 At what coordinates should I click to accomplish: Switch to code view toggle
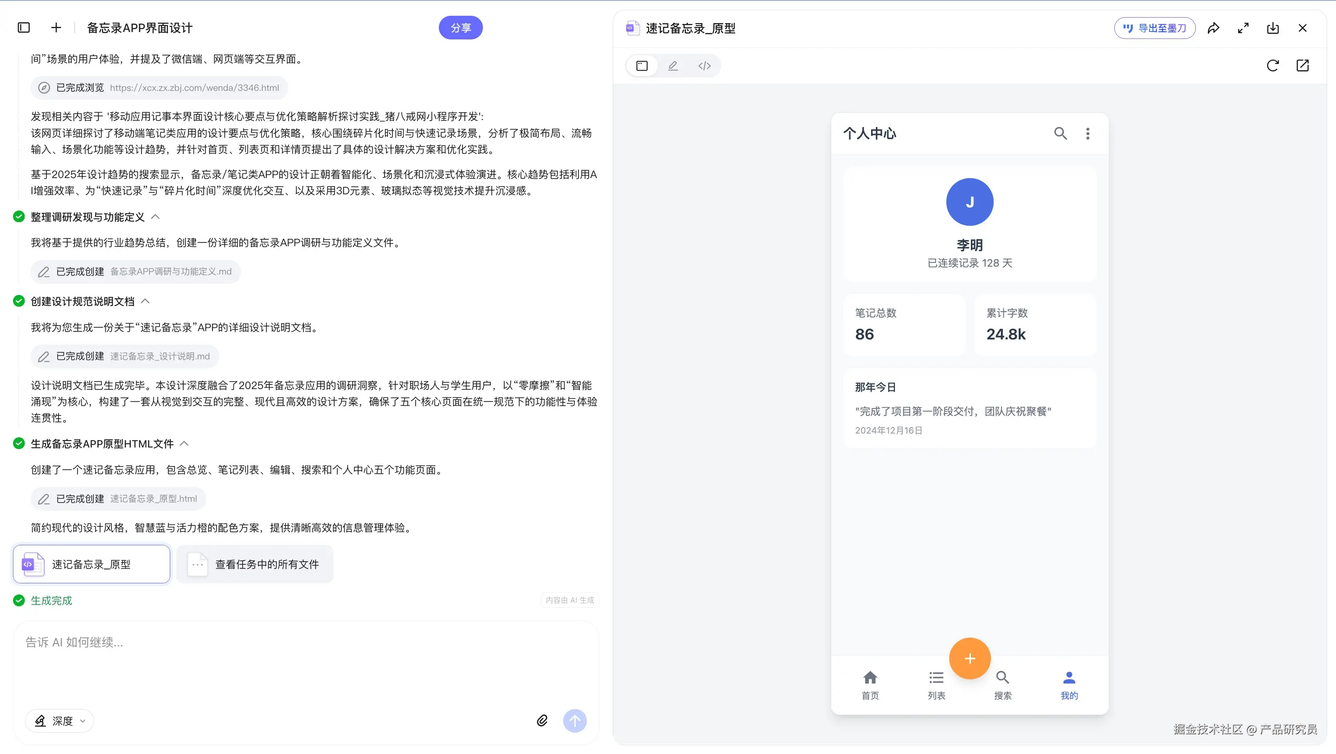coord(704,66)
